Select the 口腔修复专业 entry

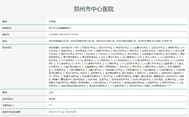click(133, 70)
